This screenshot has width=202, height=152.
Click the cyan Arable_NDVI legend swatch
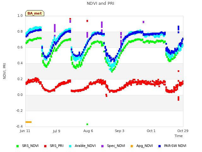[x=70, y=146]
